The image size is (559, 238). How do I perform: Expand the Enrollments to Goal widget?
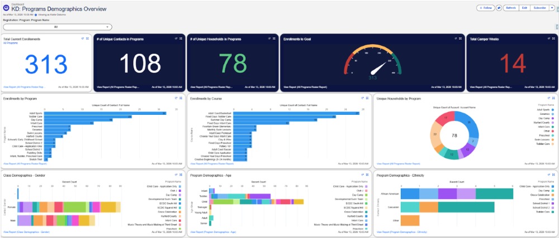460,38
